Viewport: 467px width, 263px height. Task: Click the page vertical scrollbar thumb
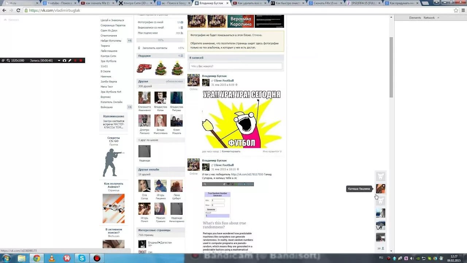391,67
